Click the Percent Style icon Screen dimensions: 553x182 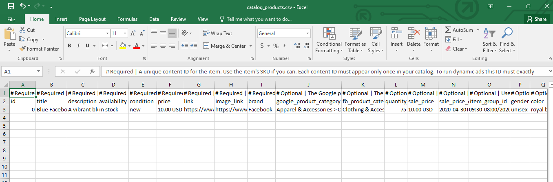click(x=276, y=46)
